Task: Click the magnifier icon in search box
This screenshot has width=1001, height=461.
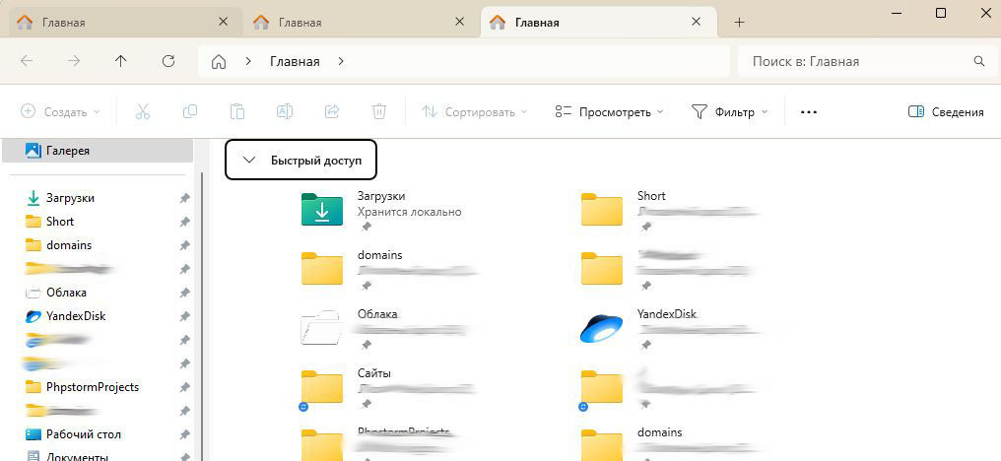Action: 978,61
